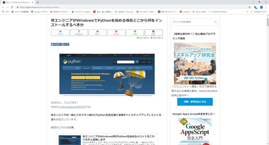Image resolution: width=269 pixels, height=145 pixels.
Task: Click the browser forward arrow
Action: pyautogui.click(x=7, y=7)
